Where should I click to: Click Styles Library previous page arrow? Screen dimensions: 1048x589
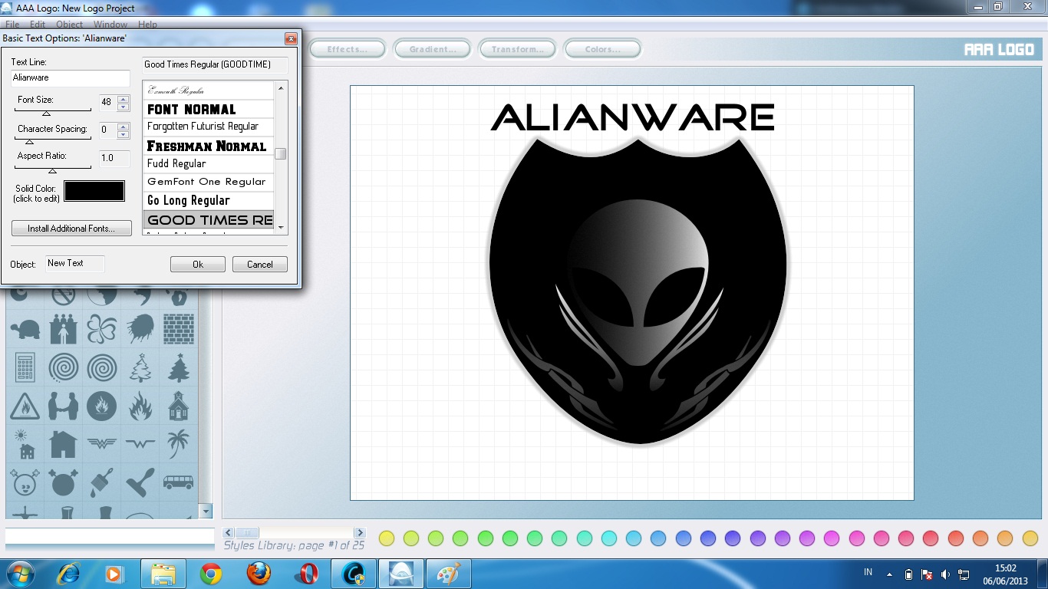[x=229, y=532]
